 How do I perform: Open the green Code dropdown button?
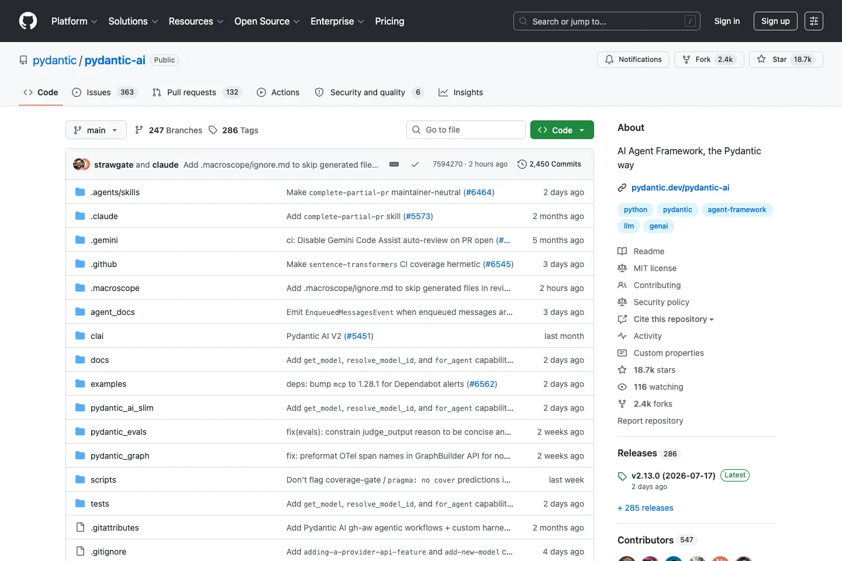pos(562,130)
